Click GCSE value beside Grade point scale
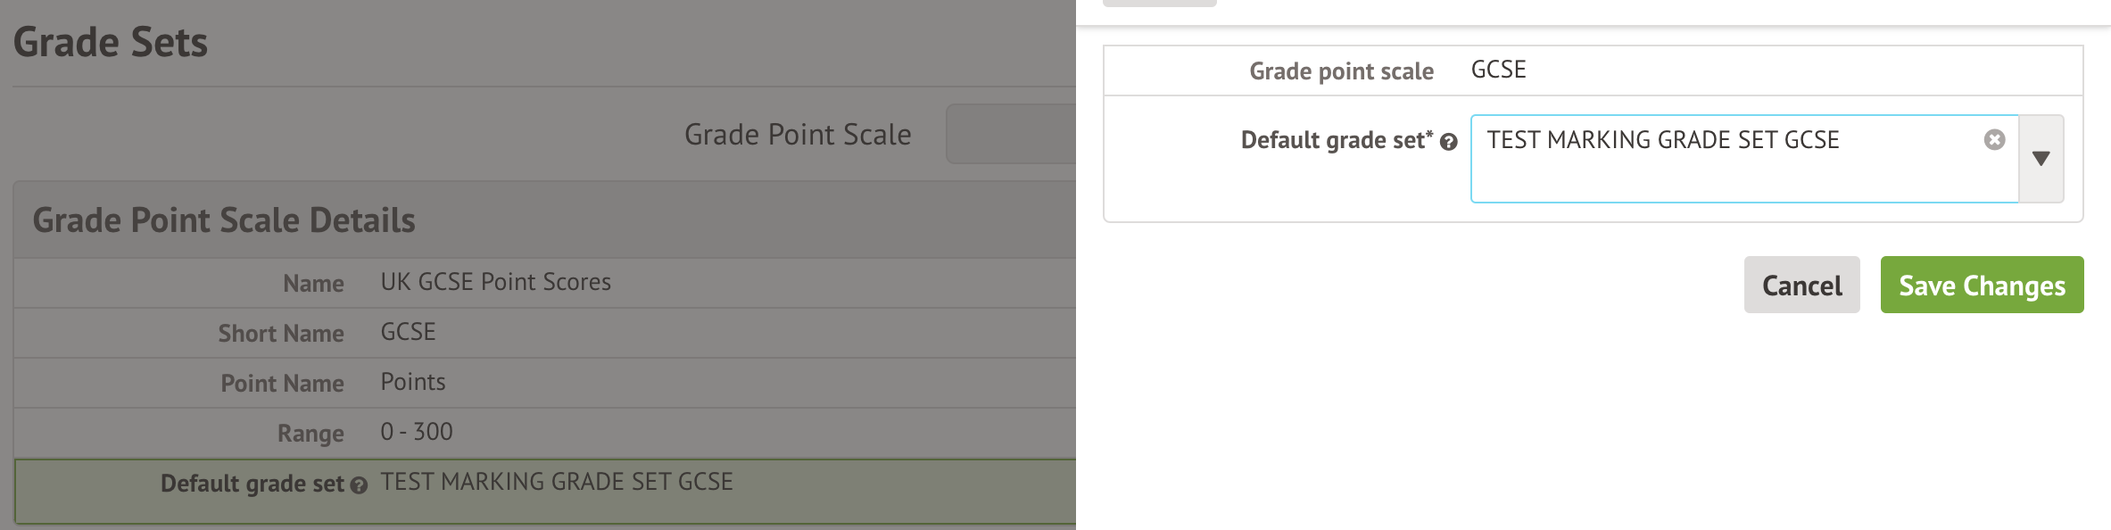This screenshot has height=530, width=2111. pos(1498,70)
